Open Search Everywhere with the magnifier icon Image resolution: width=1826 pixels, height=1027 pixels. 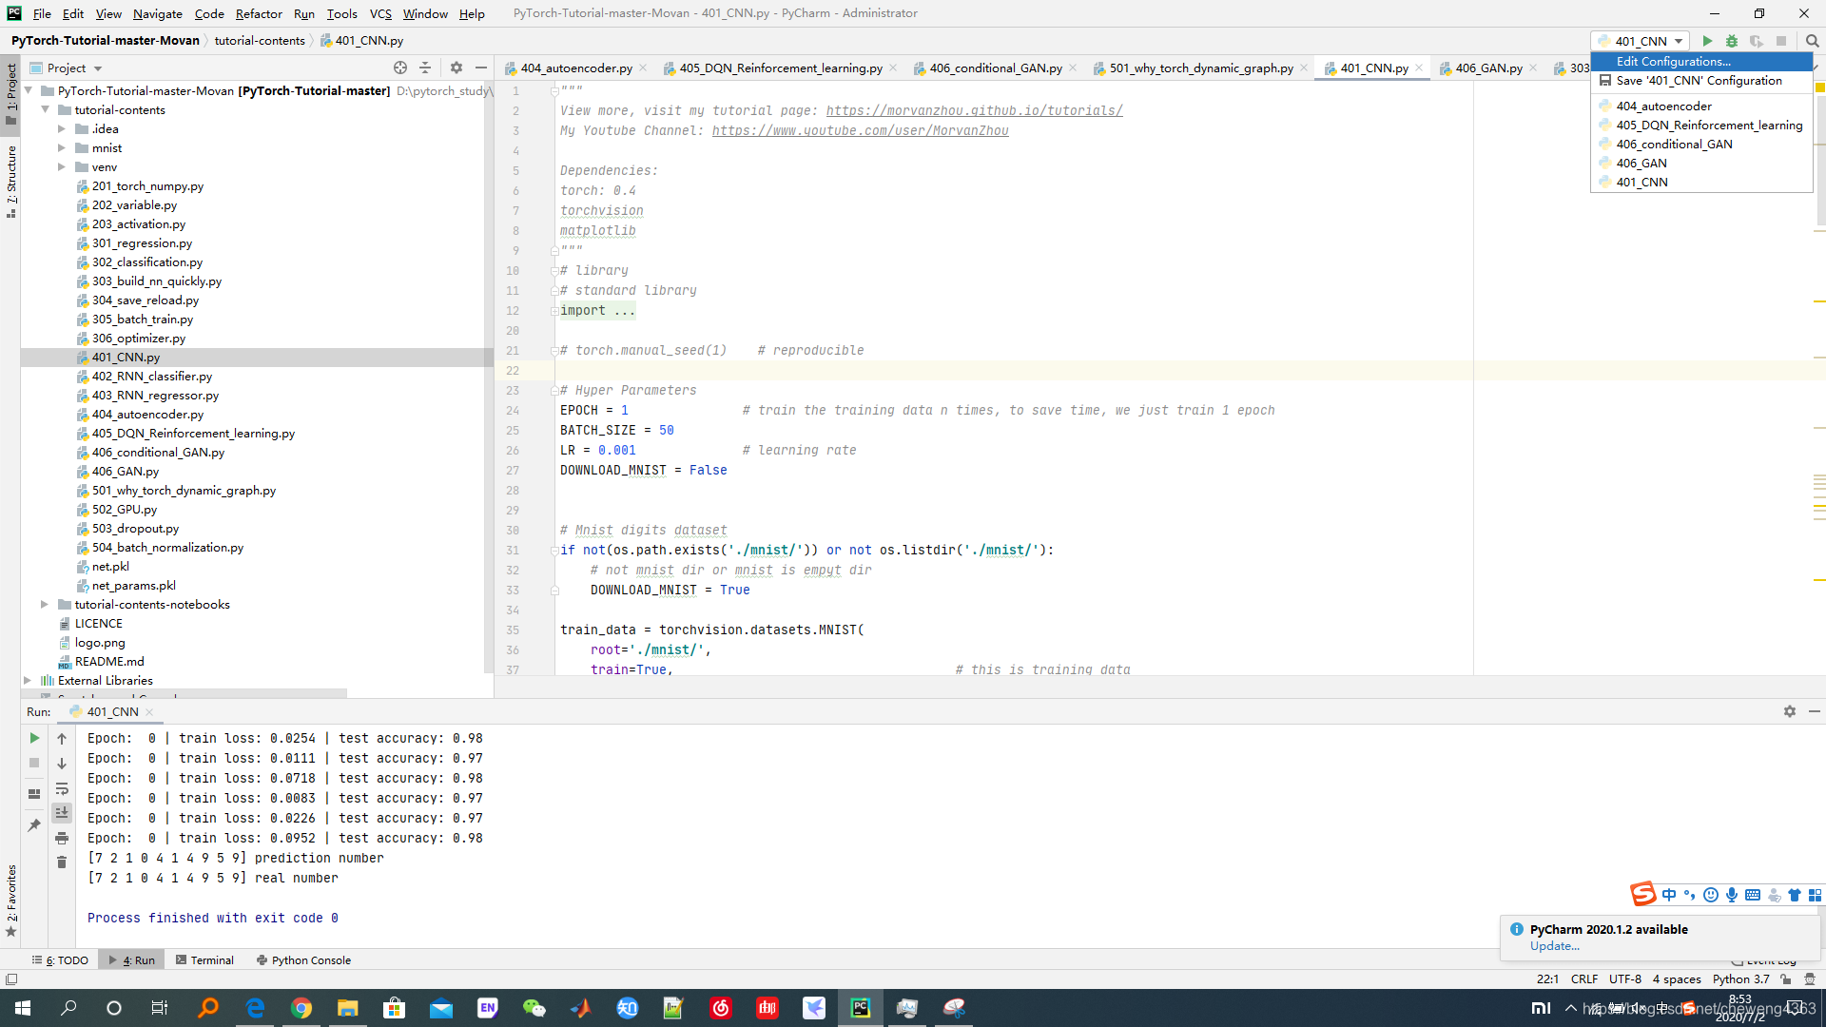1812,41
